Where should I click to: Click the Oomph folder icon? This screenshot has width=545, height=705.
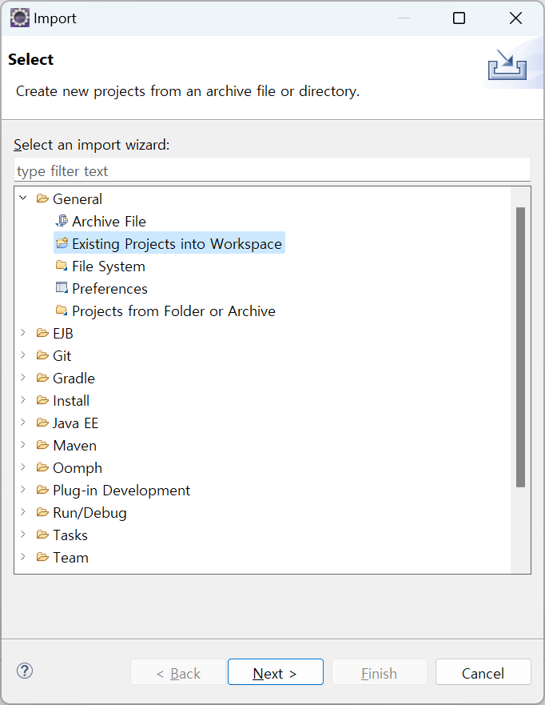(42, 467)
